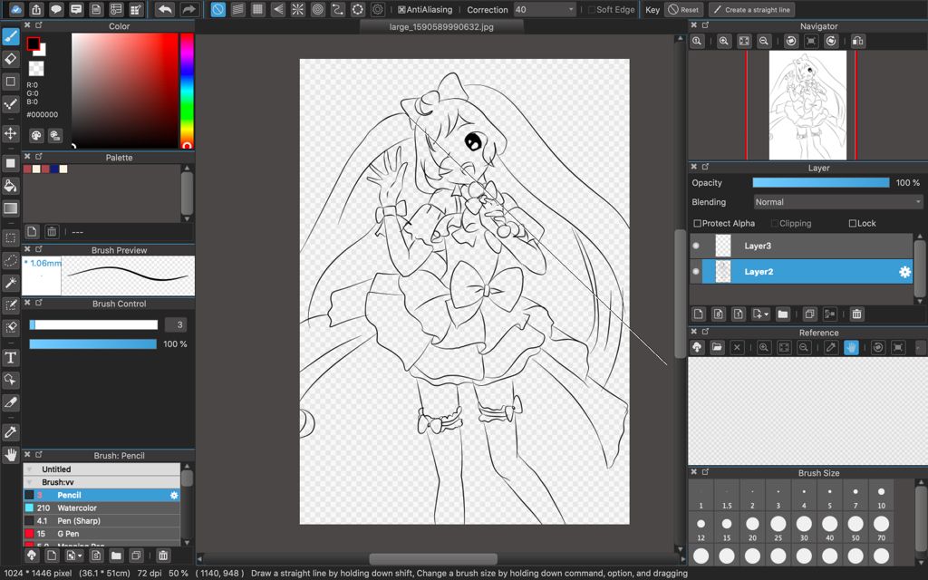Click the Reset key button
This screenshot has width=928, height=580.
point(683,9)
